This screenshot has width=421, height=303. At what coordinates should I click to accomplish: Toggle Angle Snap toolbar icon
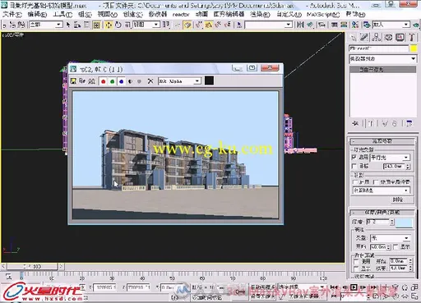pyautogui.click(x=208, y=25)
